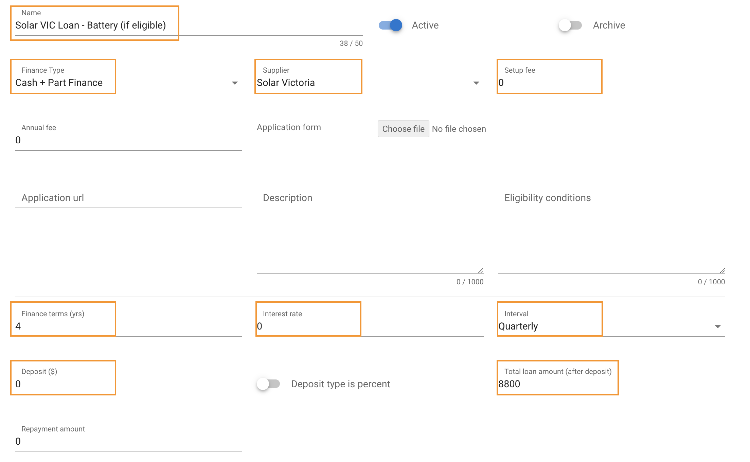Grab the Description resize handle
The image size is (750, 462).
click(481, 270)
